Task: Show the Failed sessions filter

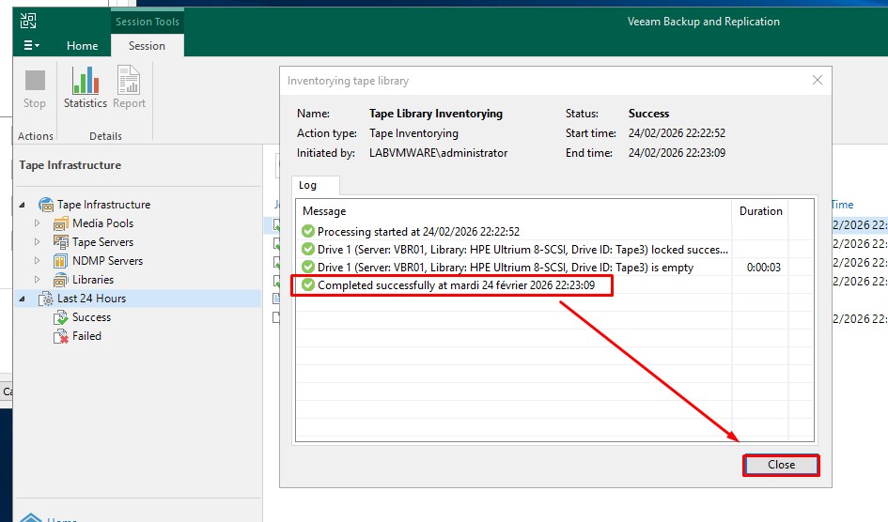Action: [86, 336]
